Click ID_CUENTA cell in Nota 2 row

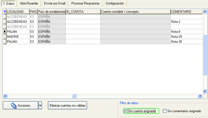[x=83, y=22]
